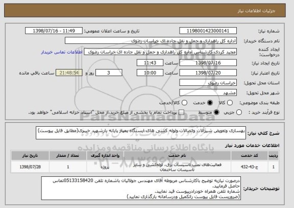Open اطلاعات تماس خریدار link
Viewport: 294px width, 208px height.
click(x=62, y=52)
